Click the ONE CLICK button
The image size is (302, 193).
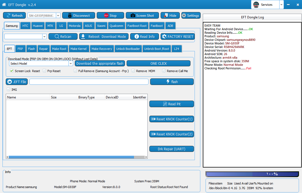pyautogui.click(x=158, y=63)
